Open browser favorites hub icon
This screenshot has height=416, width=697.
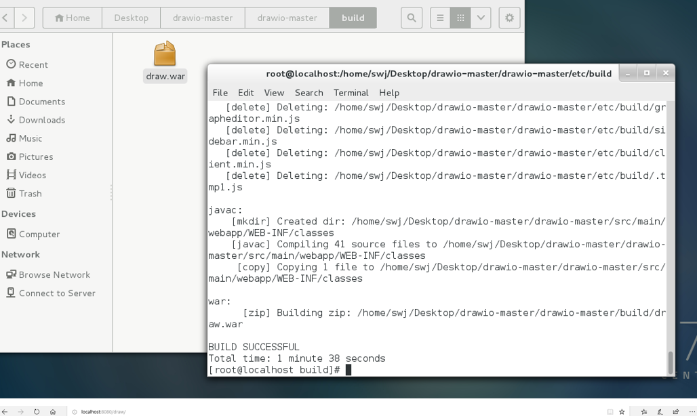click(x=643, y=411)
